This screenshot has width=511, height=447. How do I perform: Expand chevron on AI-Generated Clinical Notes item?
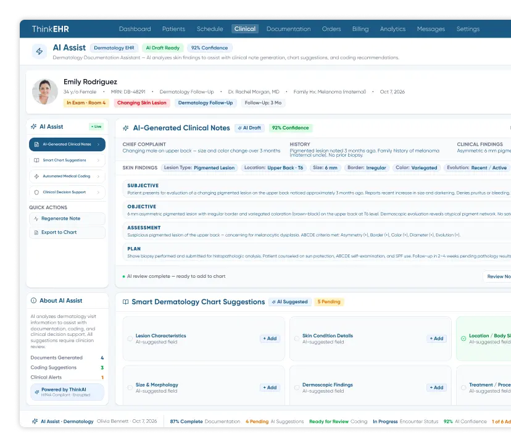tap(98, 144)
